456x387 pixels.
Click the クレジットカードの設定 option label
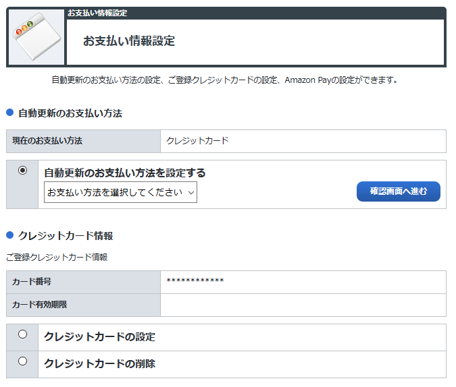99,337
